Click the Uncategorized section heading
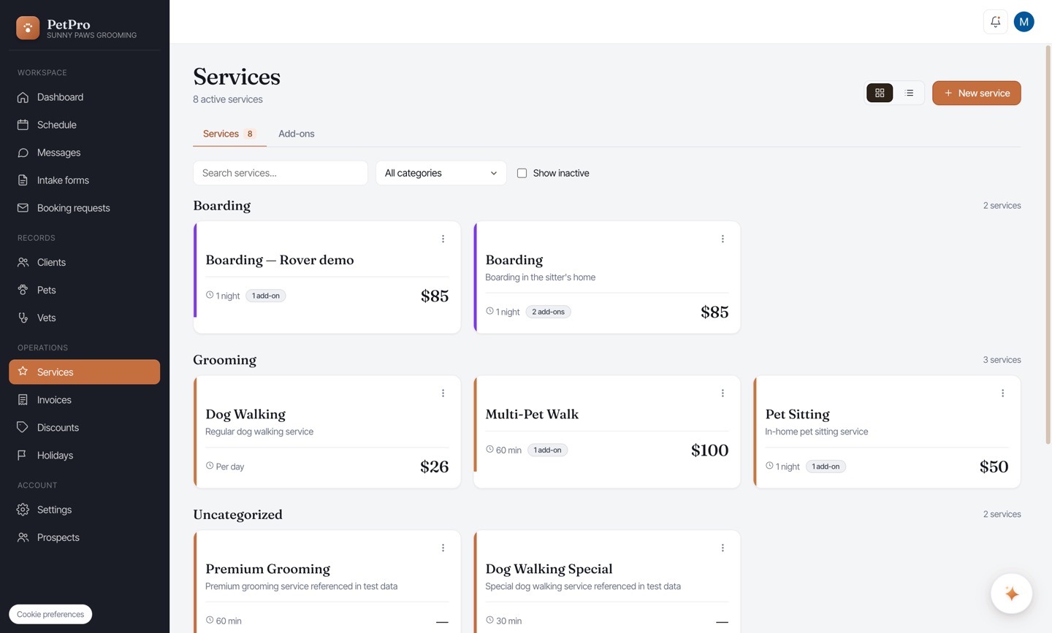The image size is (1052, 633). tap(237, 515)
